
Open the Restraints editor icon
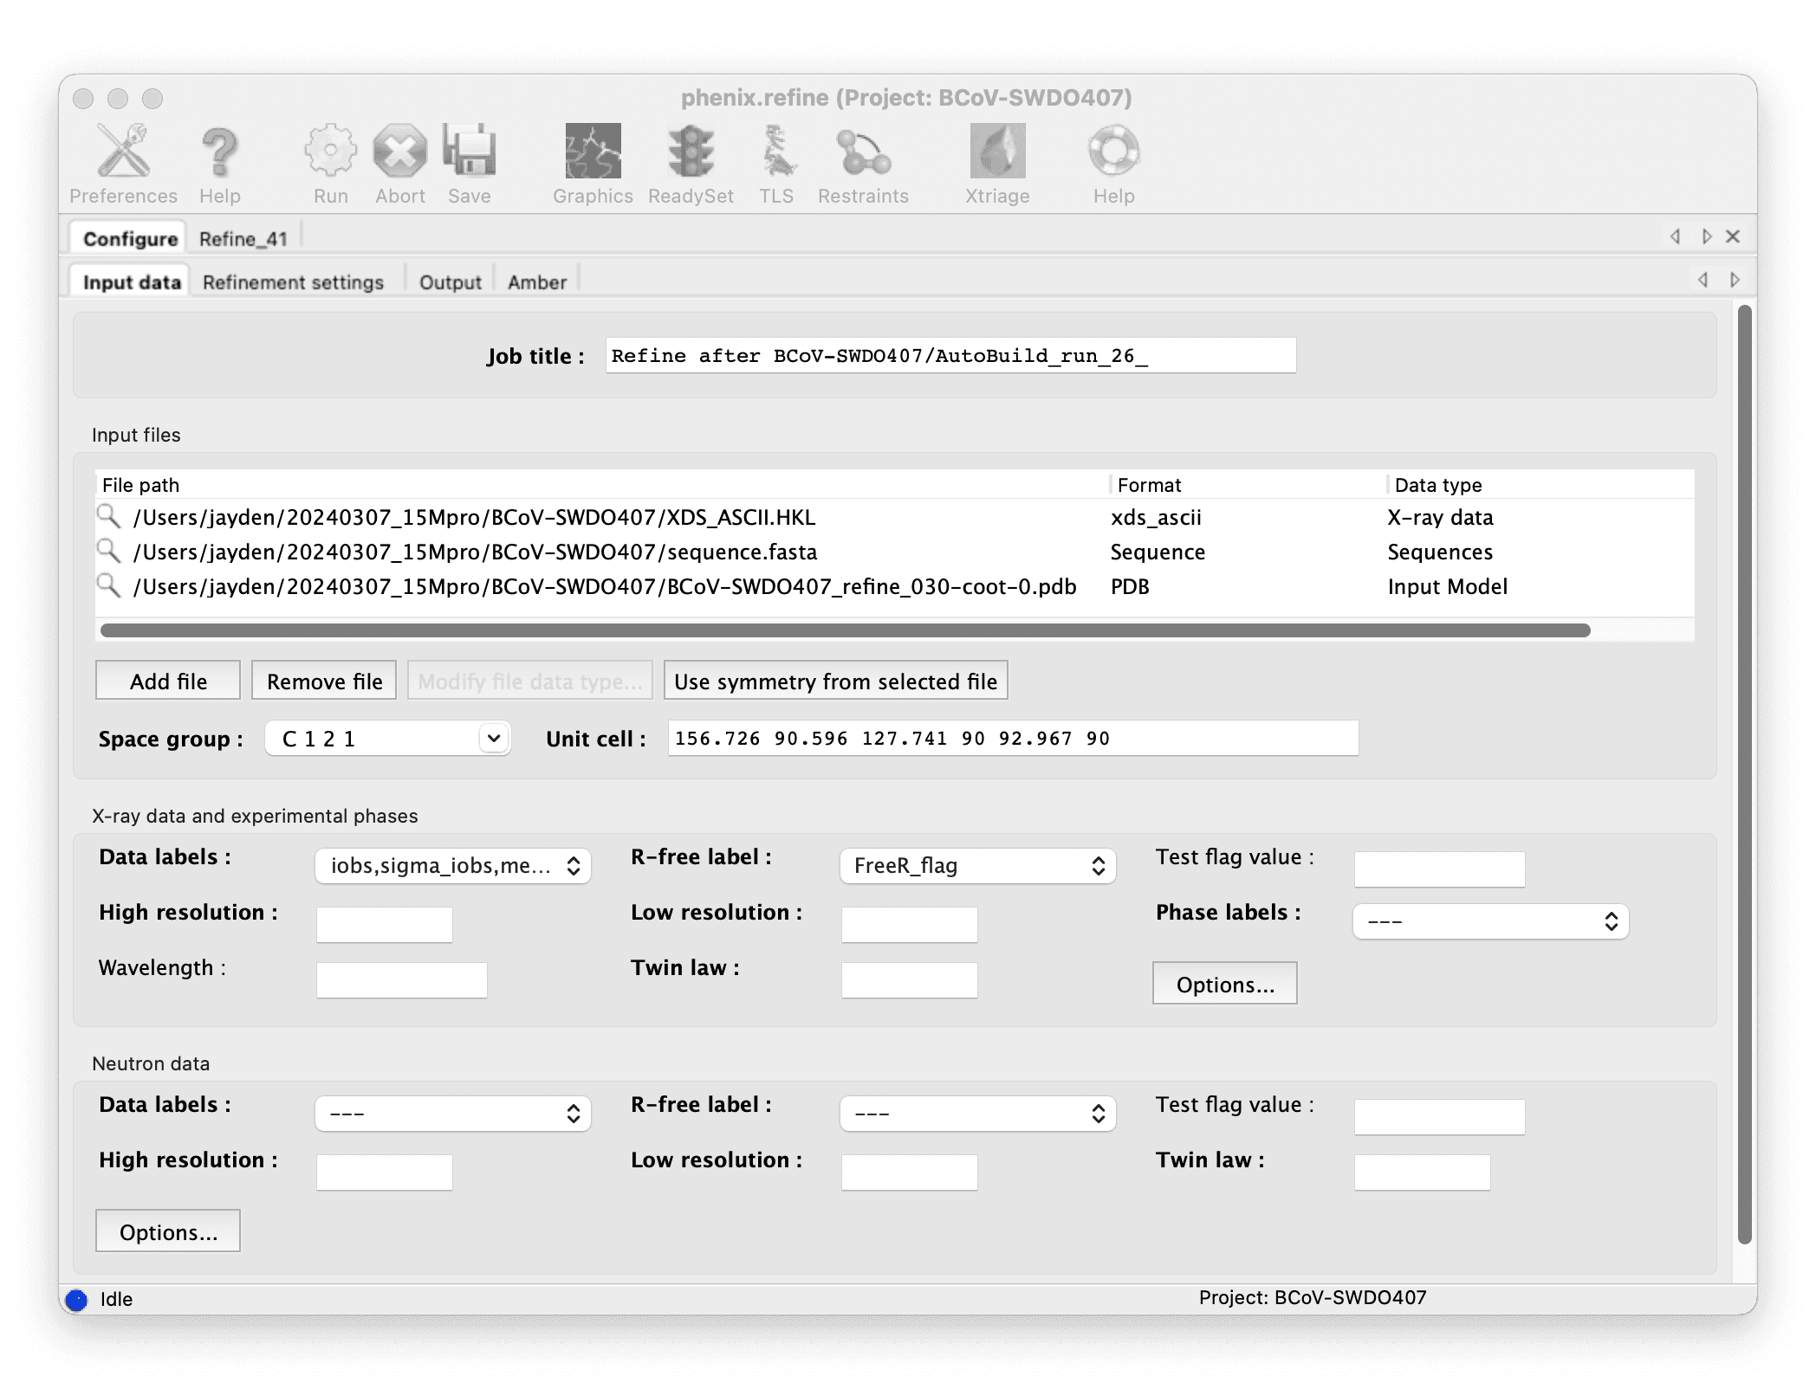click(863, 152)
